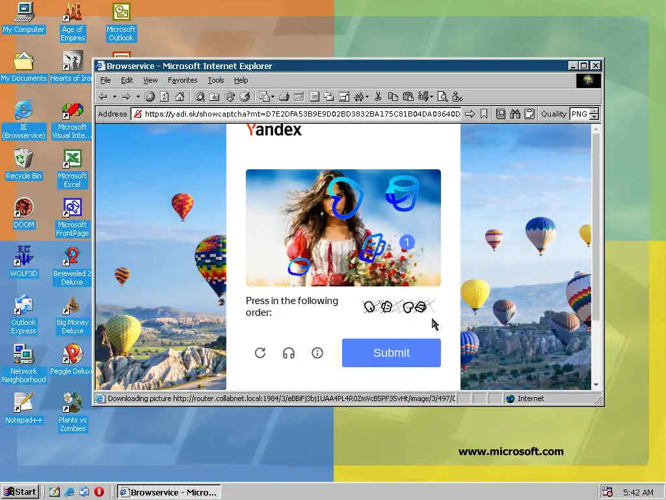Click the system tray icon near clock
This screenshot has width=666, height=500.
click(x=607, y=492)
